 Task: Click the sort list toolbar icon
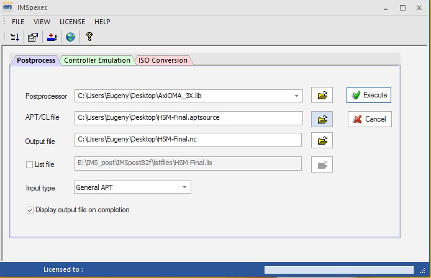click(16, 37)
